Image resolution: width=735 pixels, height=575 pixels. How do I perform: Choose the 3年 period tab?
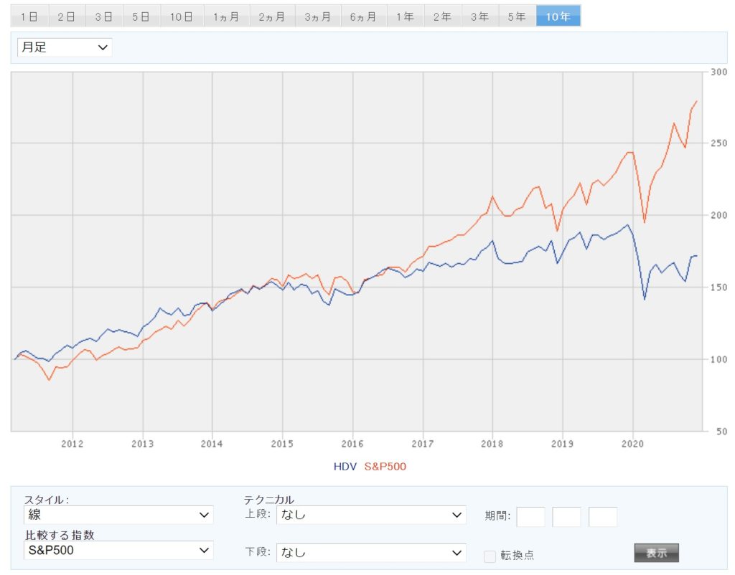(x=480, y=16)
